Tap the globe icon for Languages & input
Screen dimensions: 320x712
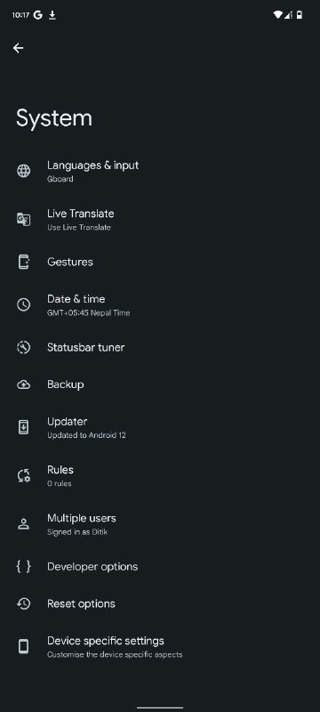[x=24, y=171]
